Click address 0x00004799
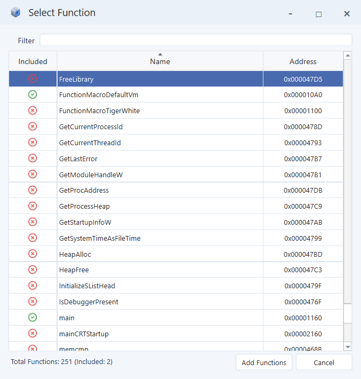 [303, 238]
